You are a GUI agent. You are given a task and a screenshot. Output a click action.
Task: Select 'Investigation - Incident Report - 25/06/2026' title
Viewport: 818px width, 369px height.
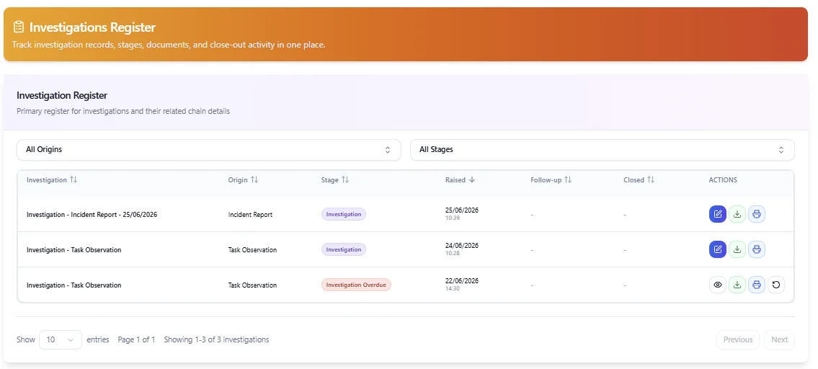[x=92, y=215]
